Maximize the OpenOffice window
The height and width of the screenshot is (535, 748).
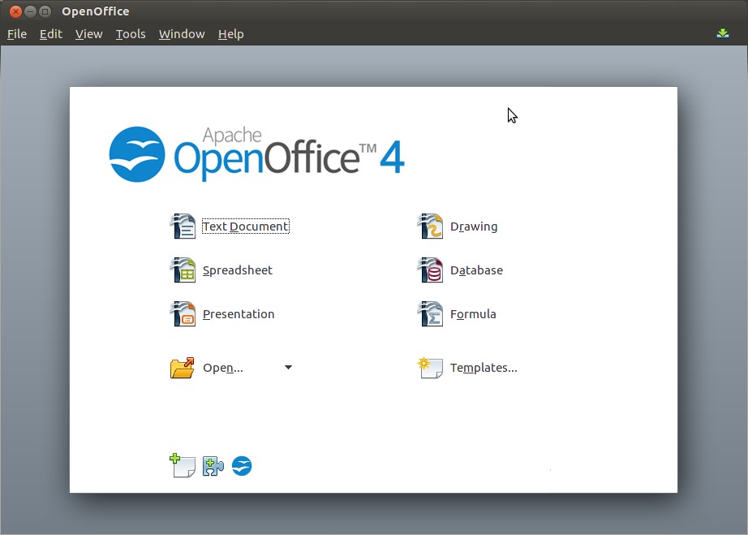(x=45, y=11)
